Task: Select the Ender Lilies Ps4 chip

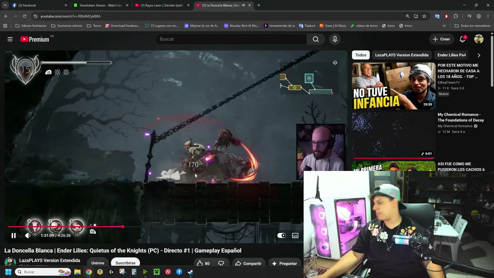Action: (452, 55)
